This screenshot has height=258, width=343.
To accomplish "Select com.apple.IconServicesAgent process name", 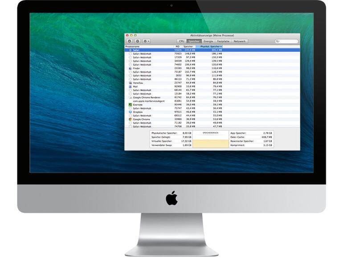I will 149,101.
